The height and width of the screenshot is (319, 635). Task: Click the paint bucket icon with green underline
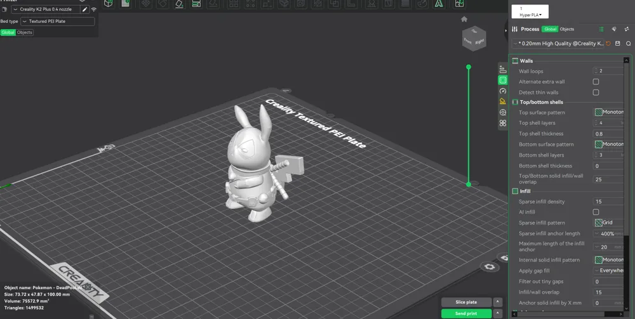pyautogui.click(x=179, y=4)
